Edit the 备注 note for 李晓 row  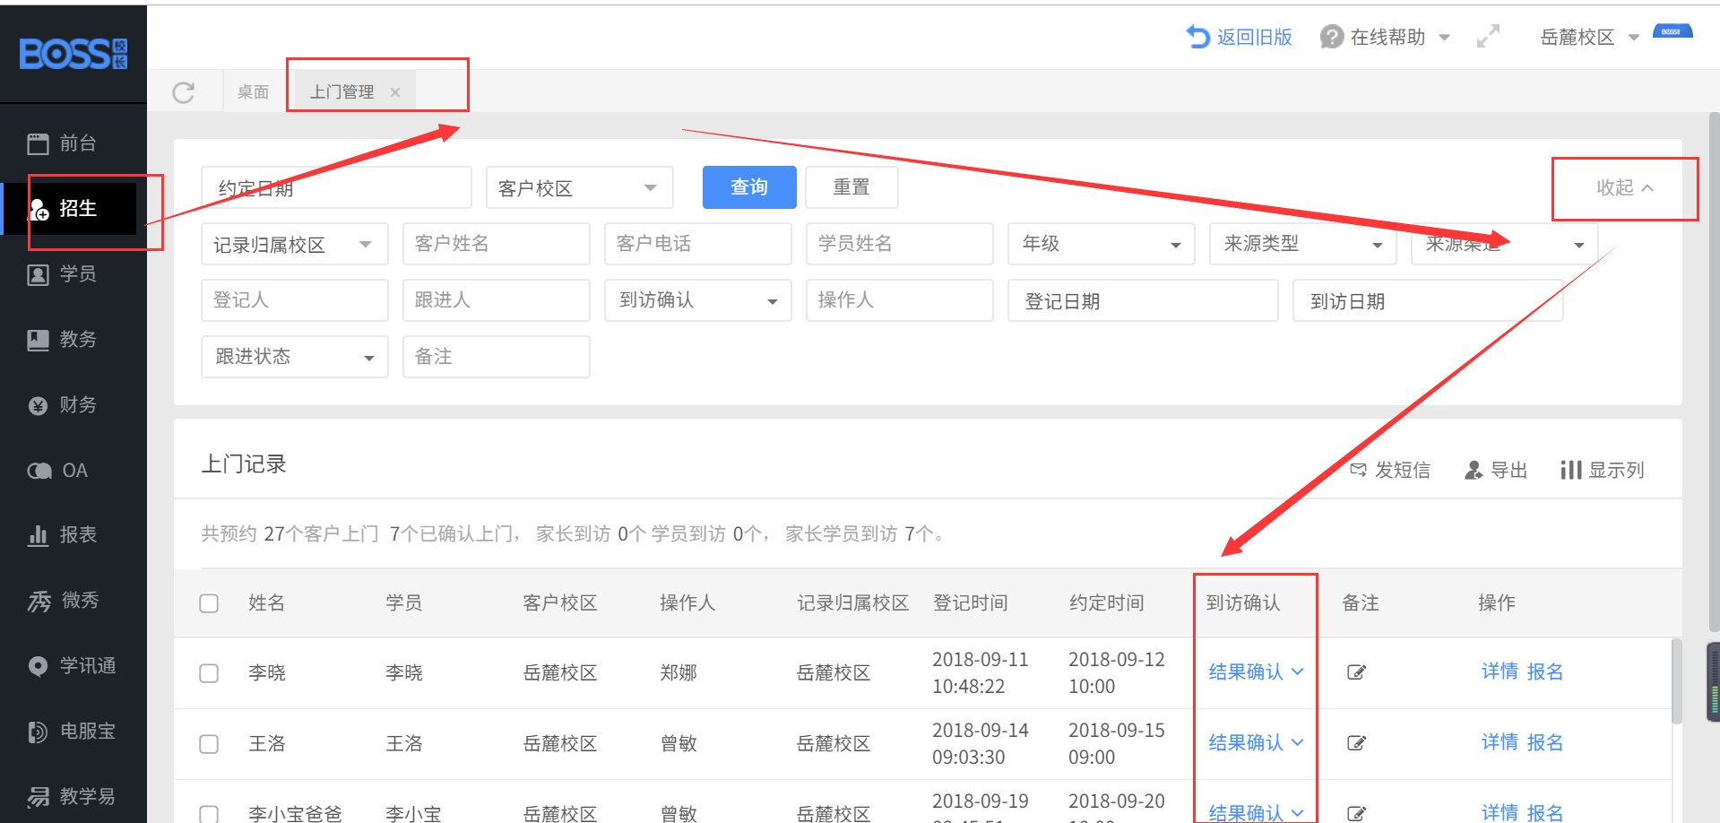1356,672
